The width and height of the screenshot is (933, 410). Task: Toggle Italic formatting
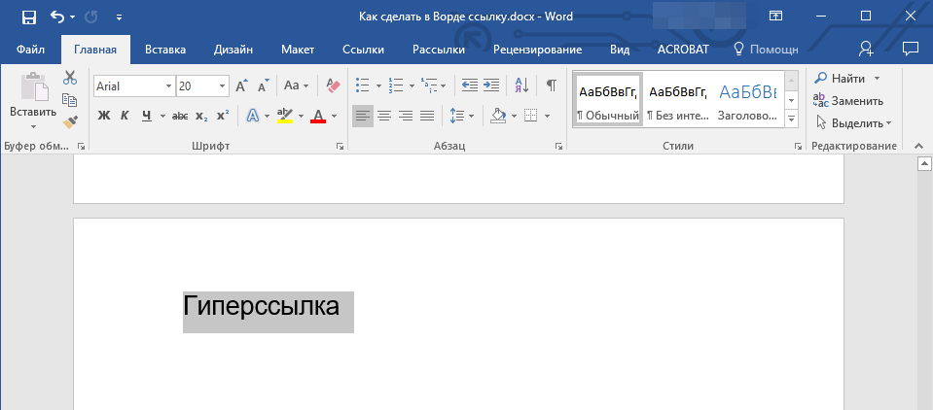[x=125, y=117]
